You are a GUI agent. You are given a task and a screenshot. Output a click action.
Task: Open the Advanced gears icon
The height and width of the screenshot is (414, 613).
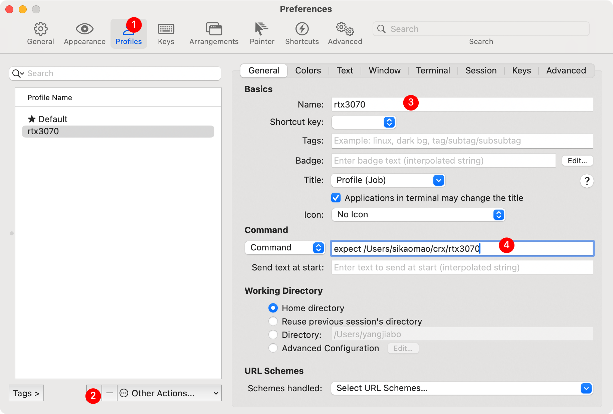click(x=345, y=29)
